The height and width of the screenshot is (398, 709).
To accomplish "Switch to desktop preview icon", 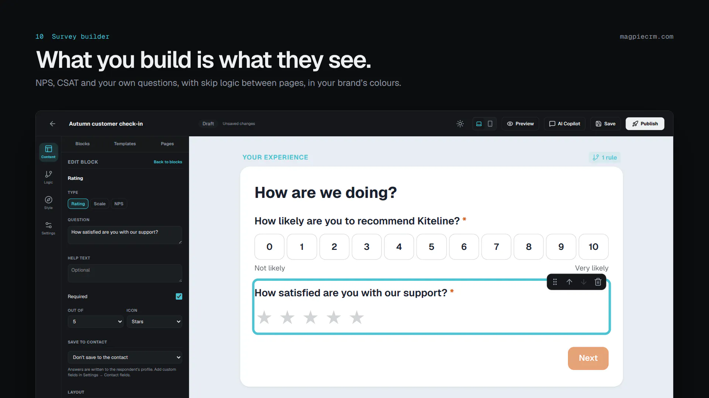I will click(479, 124).
